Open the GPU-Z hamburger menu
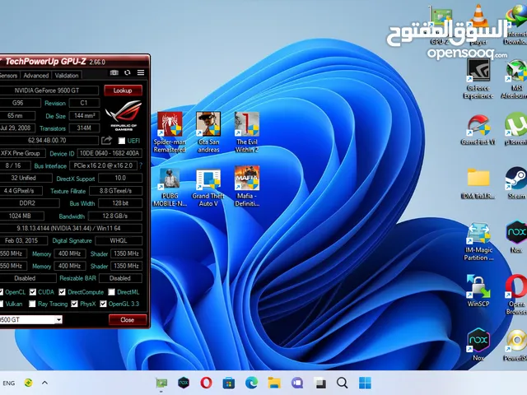This screenshot has width=527, height=395. (x=141, y=72)
